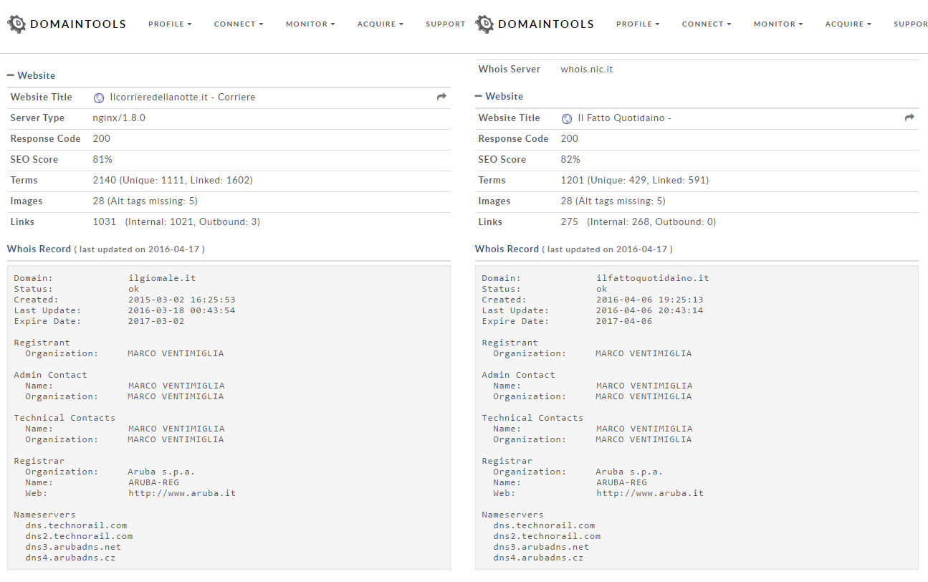
Task: Click share arrow in Il Fatto Quotidaino row
Action: click(x=909, y=118)
